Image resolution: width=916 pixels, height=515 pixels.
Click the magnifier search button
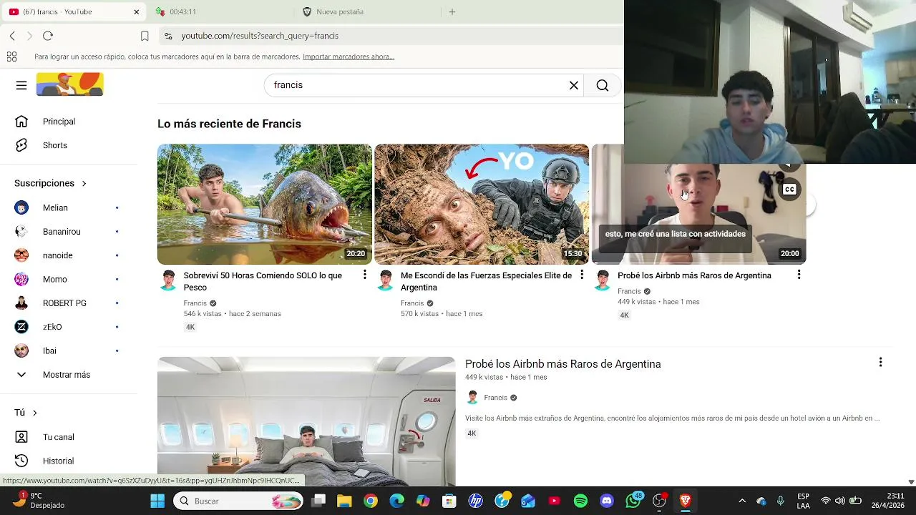tap(603, 85)
